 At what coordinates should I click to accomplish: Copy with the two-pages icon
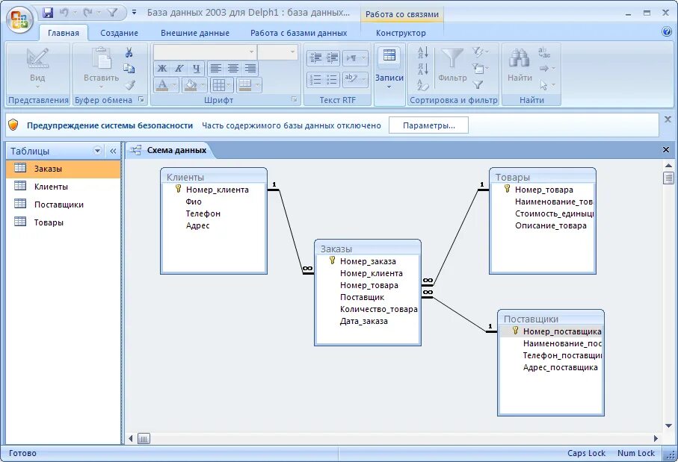[129, 68]
